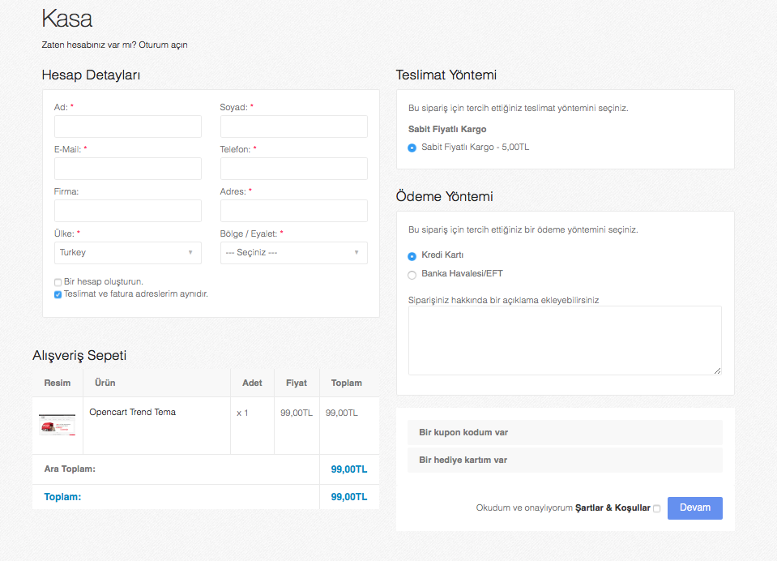The height and width of the screenshot is (561, 777).
Task: Click the 'Oturum açın' login link
Action: (163, 45)
